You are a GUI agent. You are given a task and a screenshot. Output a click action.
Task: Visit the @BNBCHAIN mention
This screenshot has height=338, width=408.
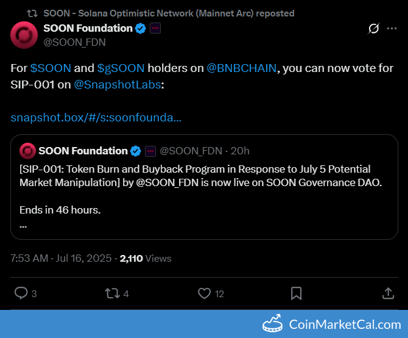click(242, 68)
